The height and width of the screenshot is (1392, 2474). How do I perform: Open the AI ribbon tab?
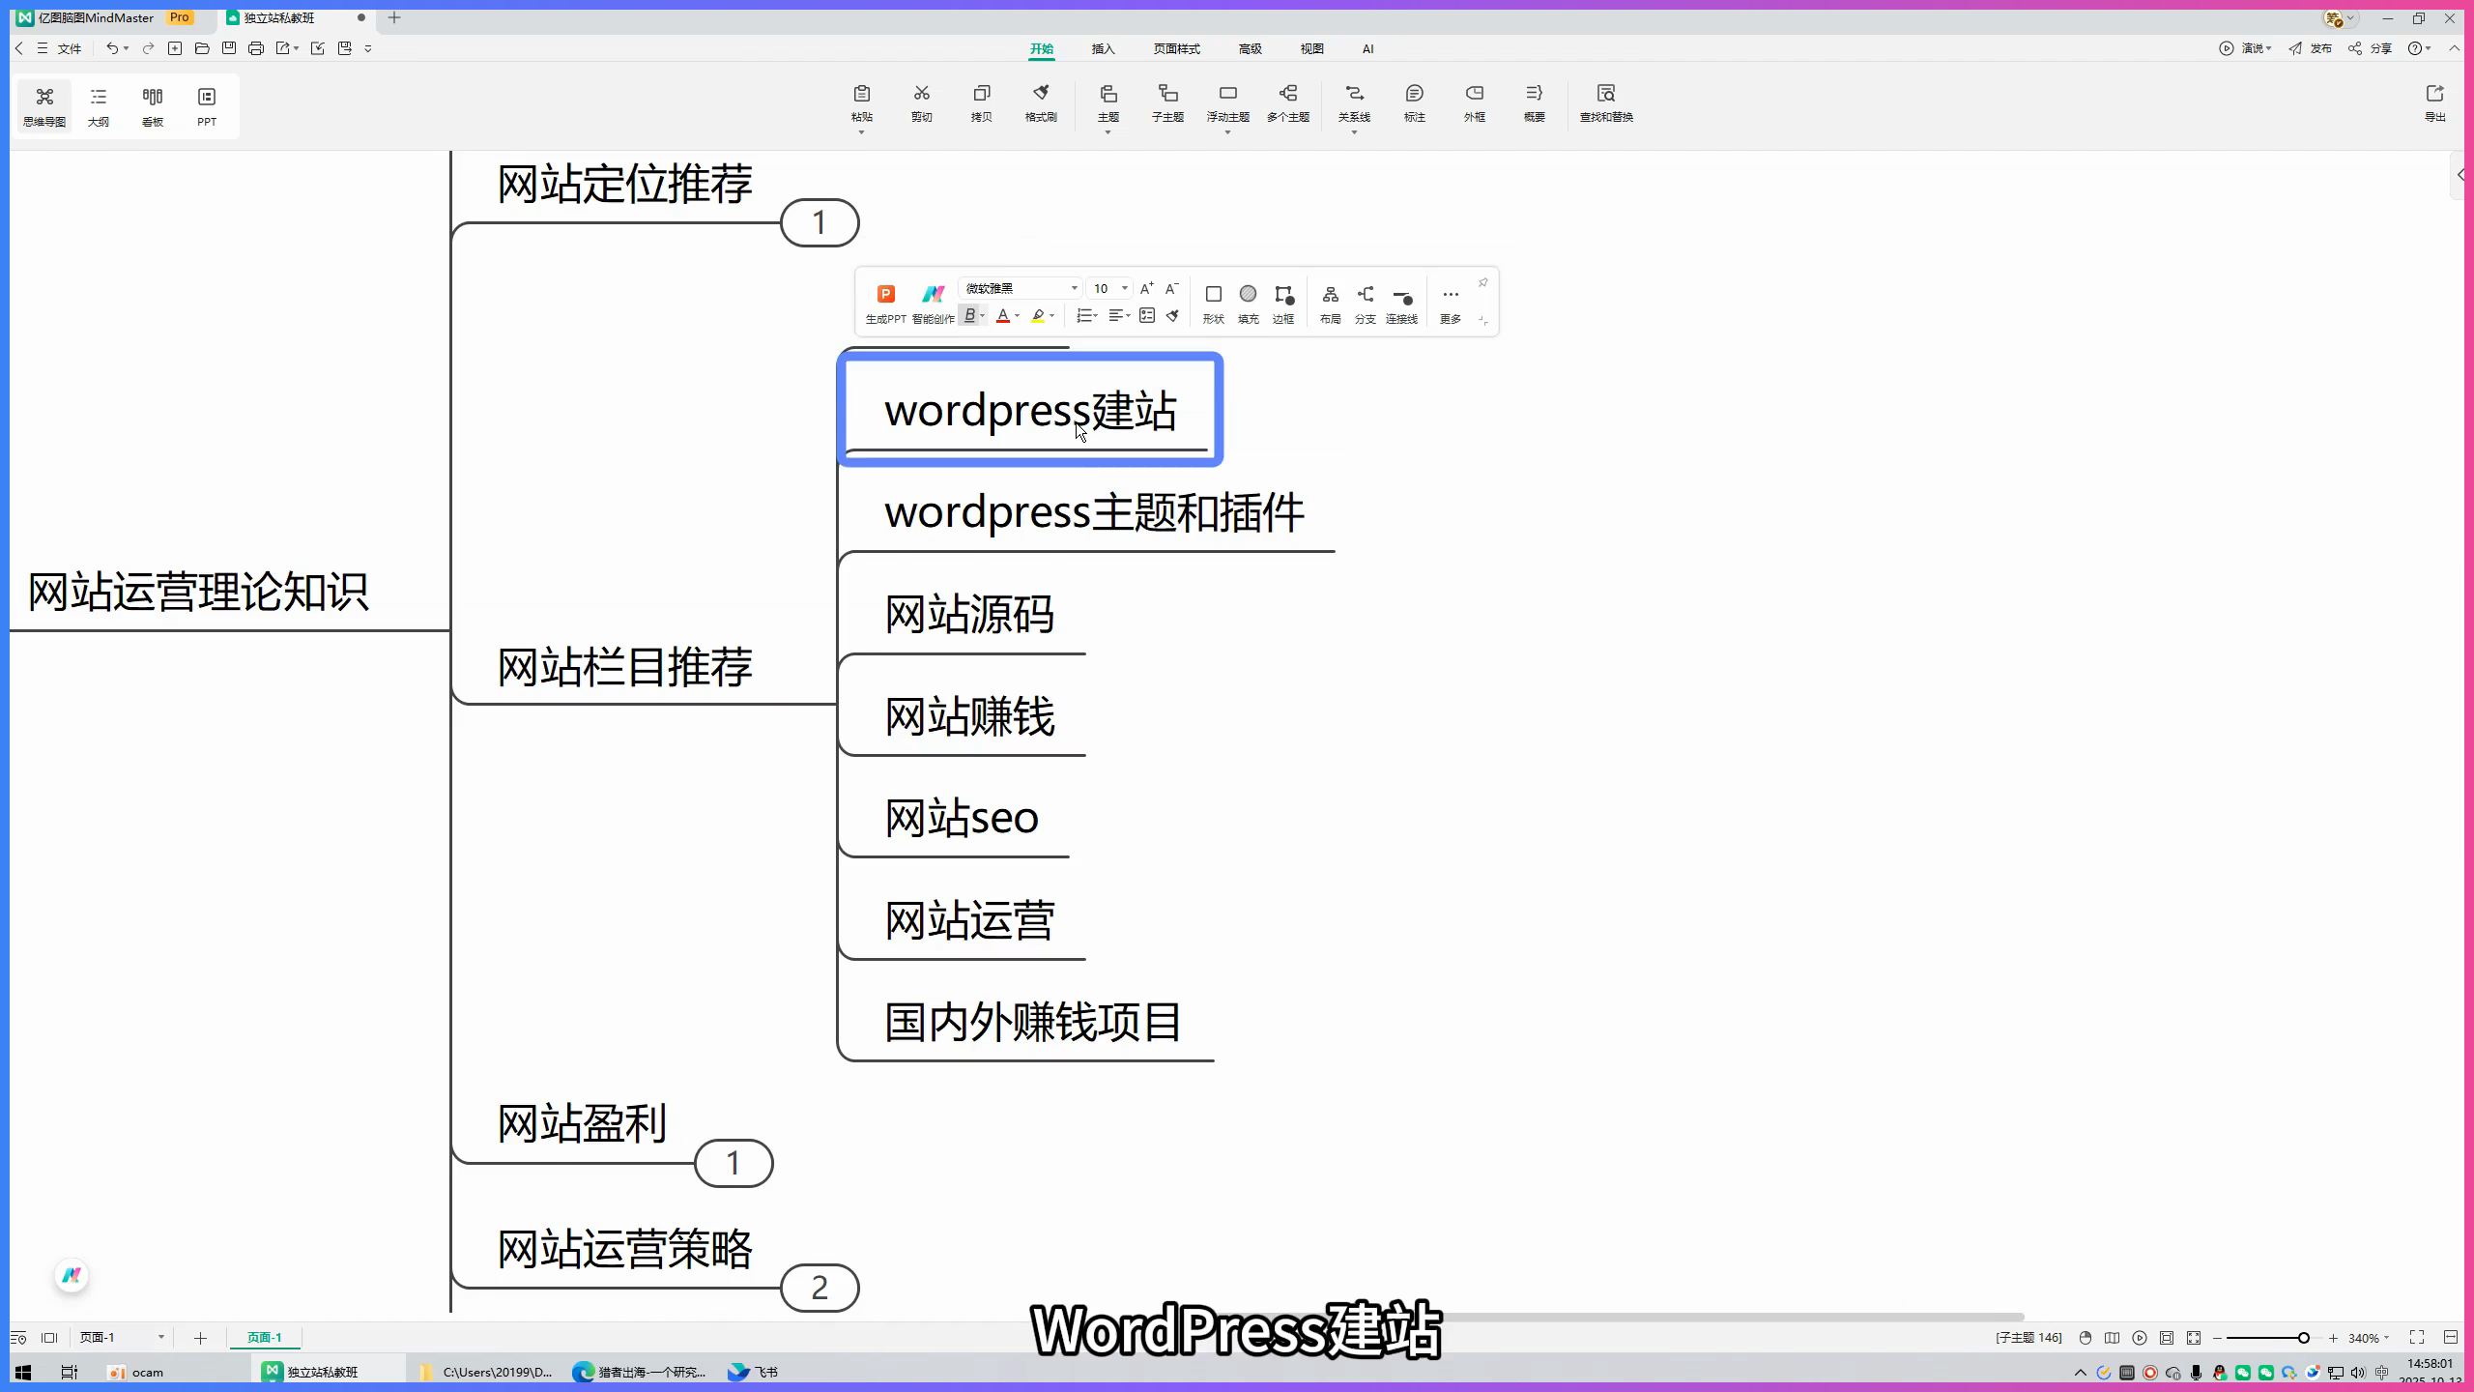tap(1367, 49)
